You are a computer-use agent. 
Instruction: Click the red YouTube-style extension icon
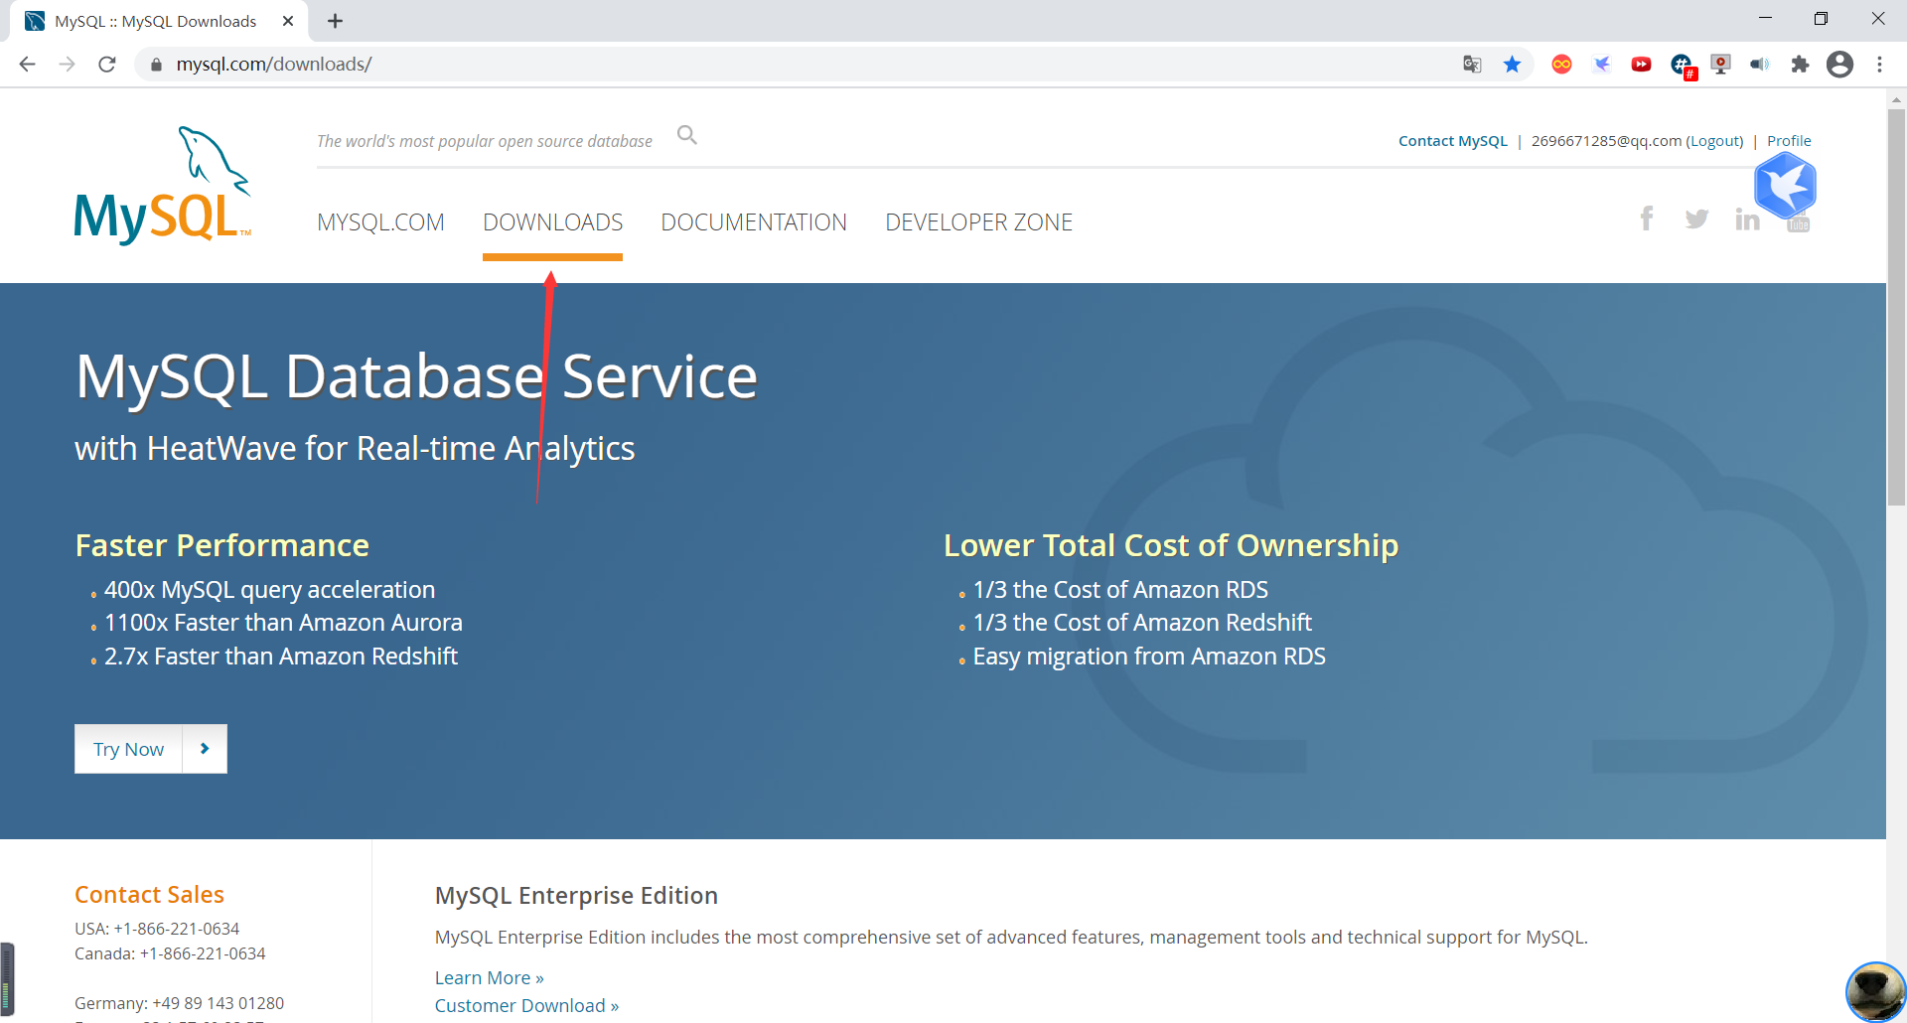1641,65
